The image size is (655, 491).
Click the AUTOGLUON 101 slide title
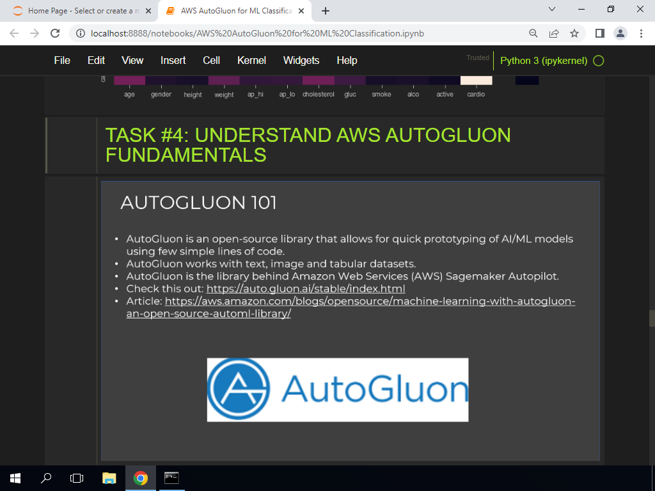pyautogui.click(x=198, y=203)
